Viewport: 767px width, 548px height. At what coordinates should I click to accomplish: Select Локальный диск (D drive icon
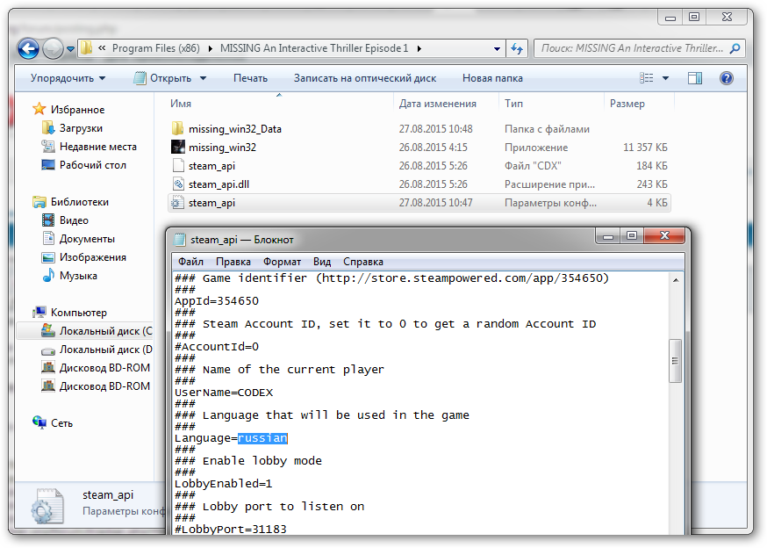(x=48, y=350)
